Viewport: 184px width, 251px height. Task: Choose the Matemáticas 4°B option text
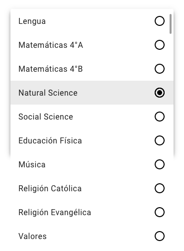pos(51,69)
